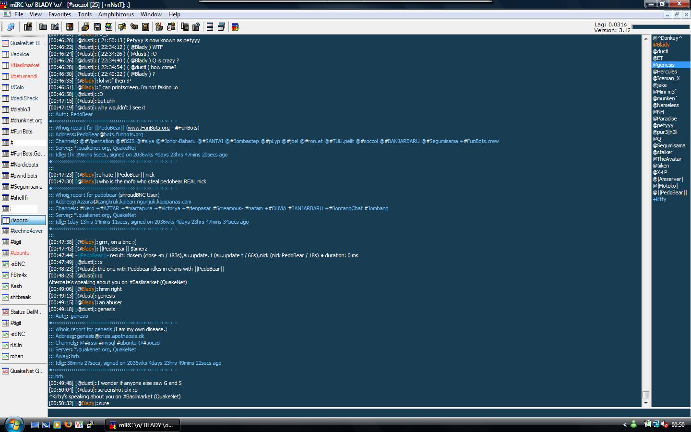Screen dimensions: 691x432
Task: Launch Firefox from the Quick Launch bar
Action: [x=68, y=425]
